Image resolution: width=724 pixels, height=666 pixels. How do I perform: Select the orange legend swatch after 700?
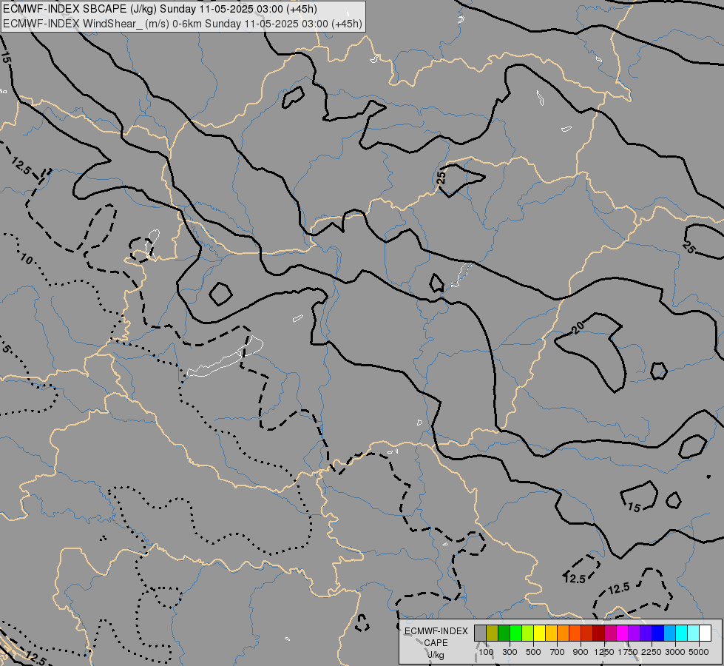point(563,633)
